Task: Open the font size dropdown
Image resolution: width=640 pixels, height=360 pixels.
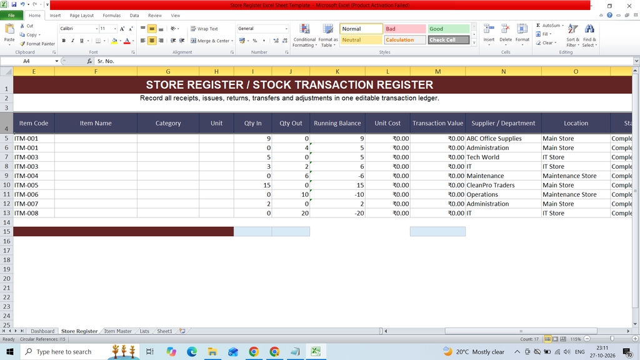Action: coord(115,29)
